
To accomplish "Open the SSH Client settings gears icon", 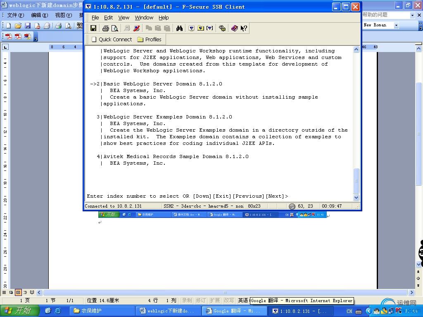I will point(222,28).
